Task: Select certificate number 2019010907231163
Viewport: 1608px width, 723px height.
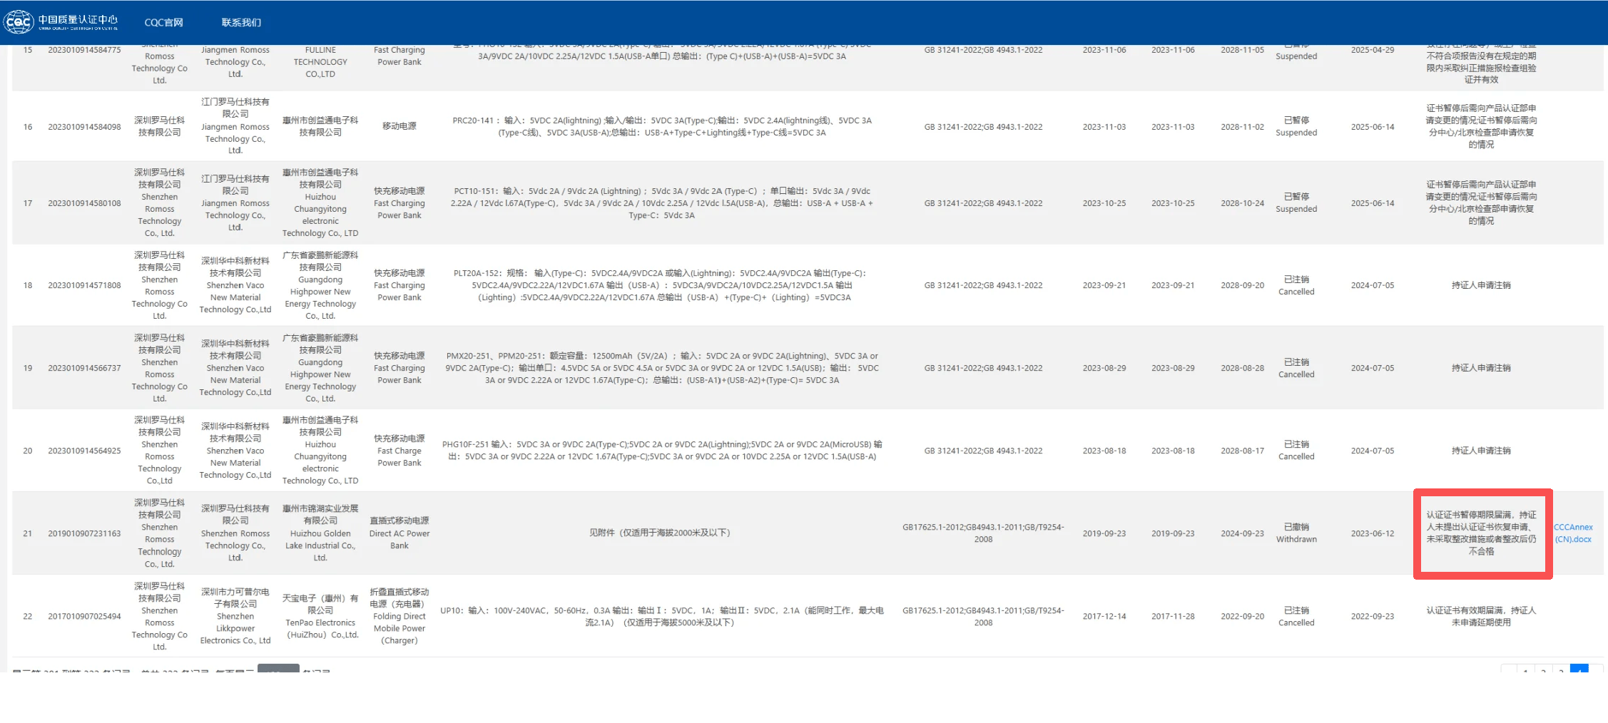Action: click(x=84, y=533)
